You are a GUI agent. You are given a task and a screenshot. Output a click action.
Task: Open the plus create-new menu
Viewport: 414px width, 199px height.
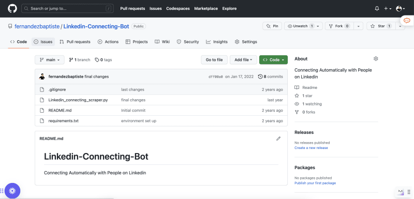[x=387, y=8]
